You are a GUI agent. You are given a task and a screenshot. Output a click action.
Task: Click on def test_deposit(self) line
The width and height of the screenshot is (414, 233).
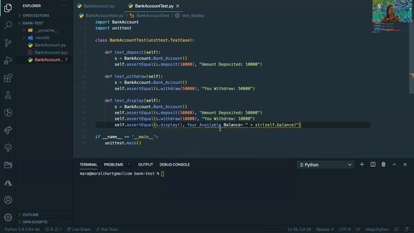(x=132, y=52)
